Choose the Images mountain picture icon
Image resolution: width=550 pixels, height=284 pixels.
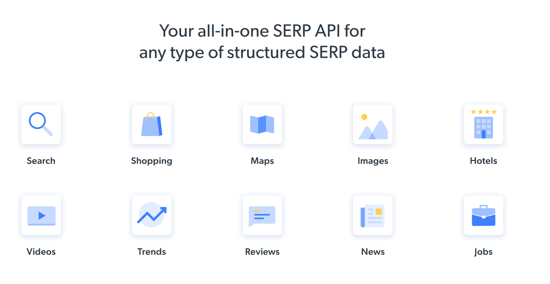[373, 124]
